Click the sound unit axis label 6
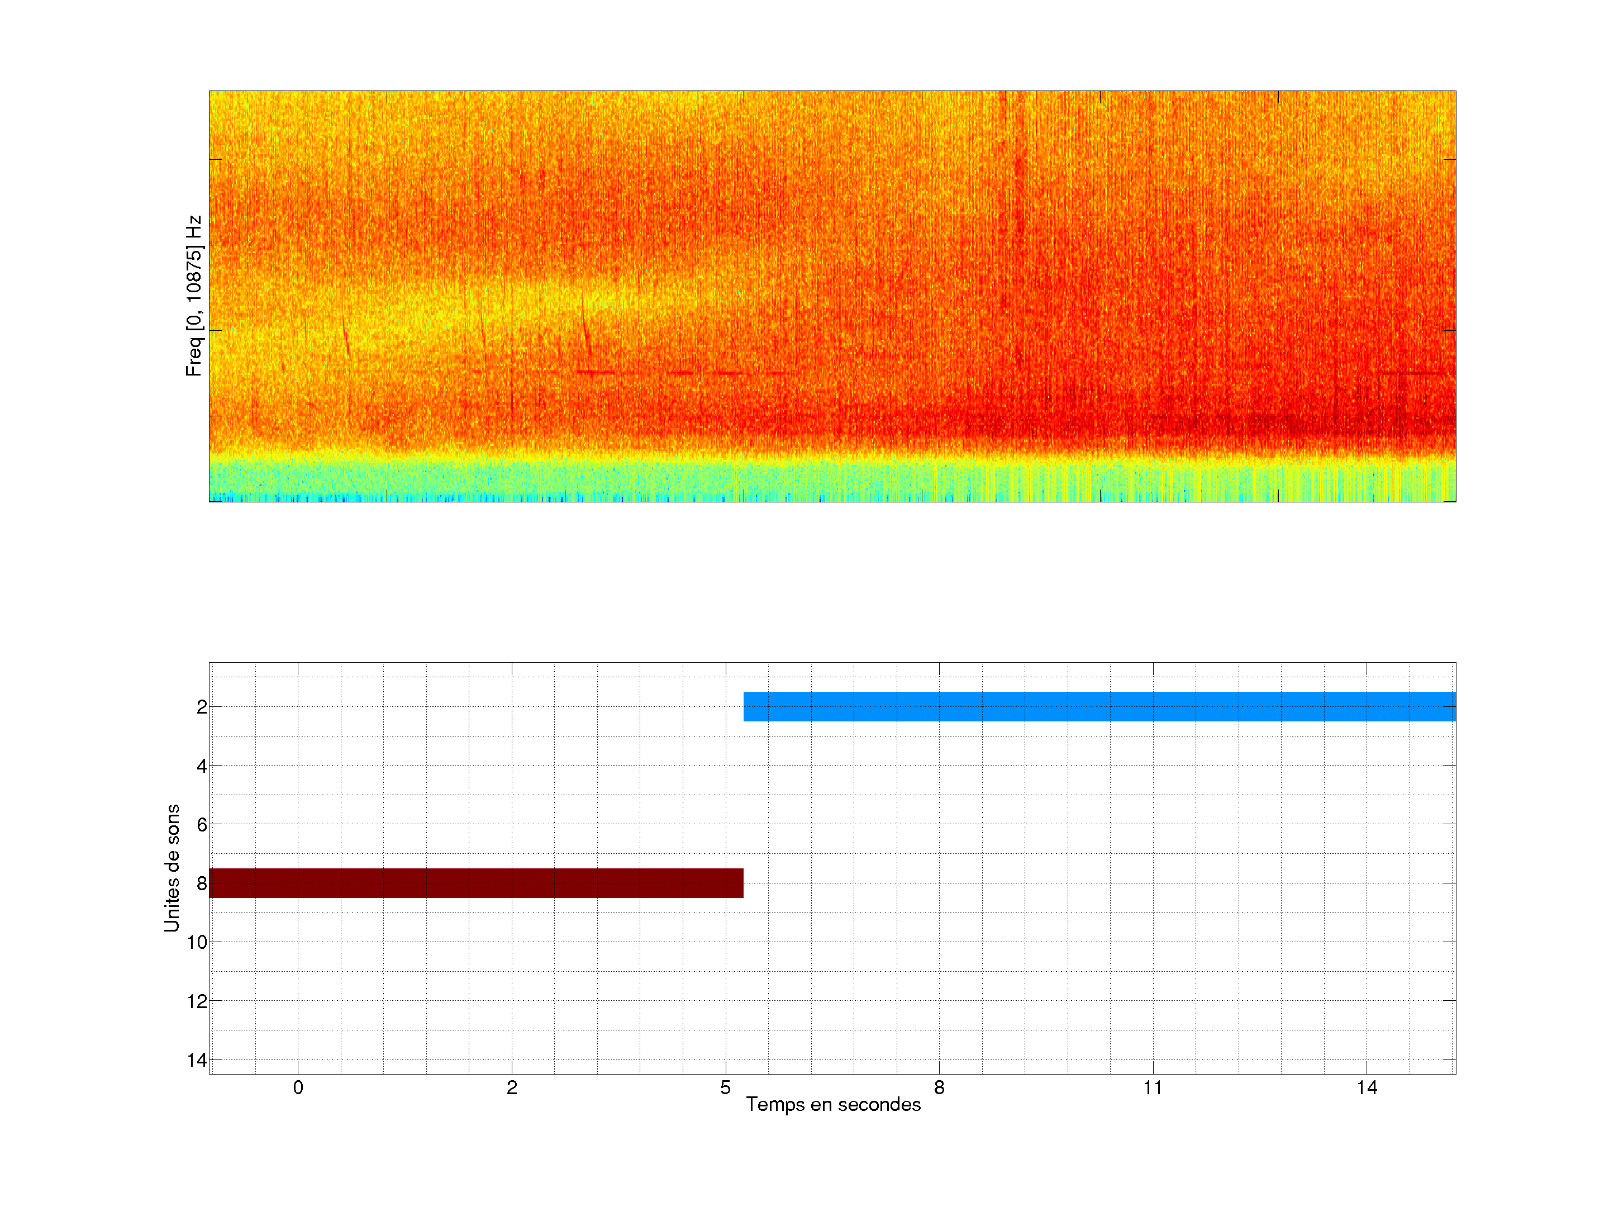 click(x=202, y=824)
